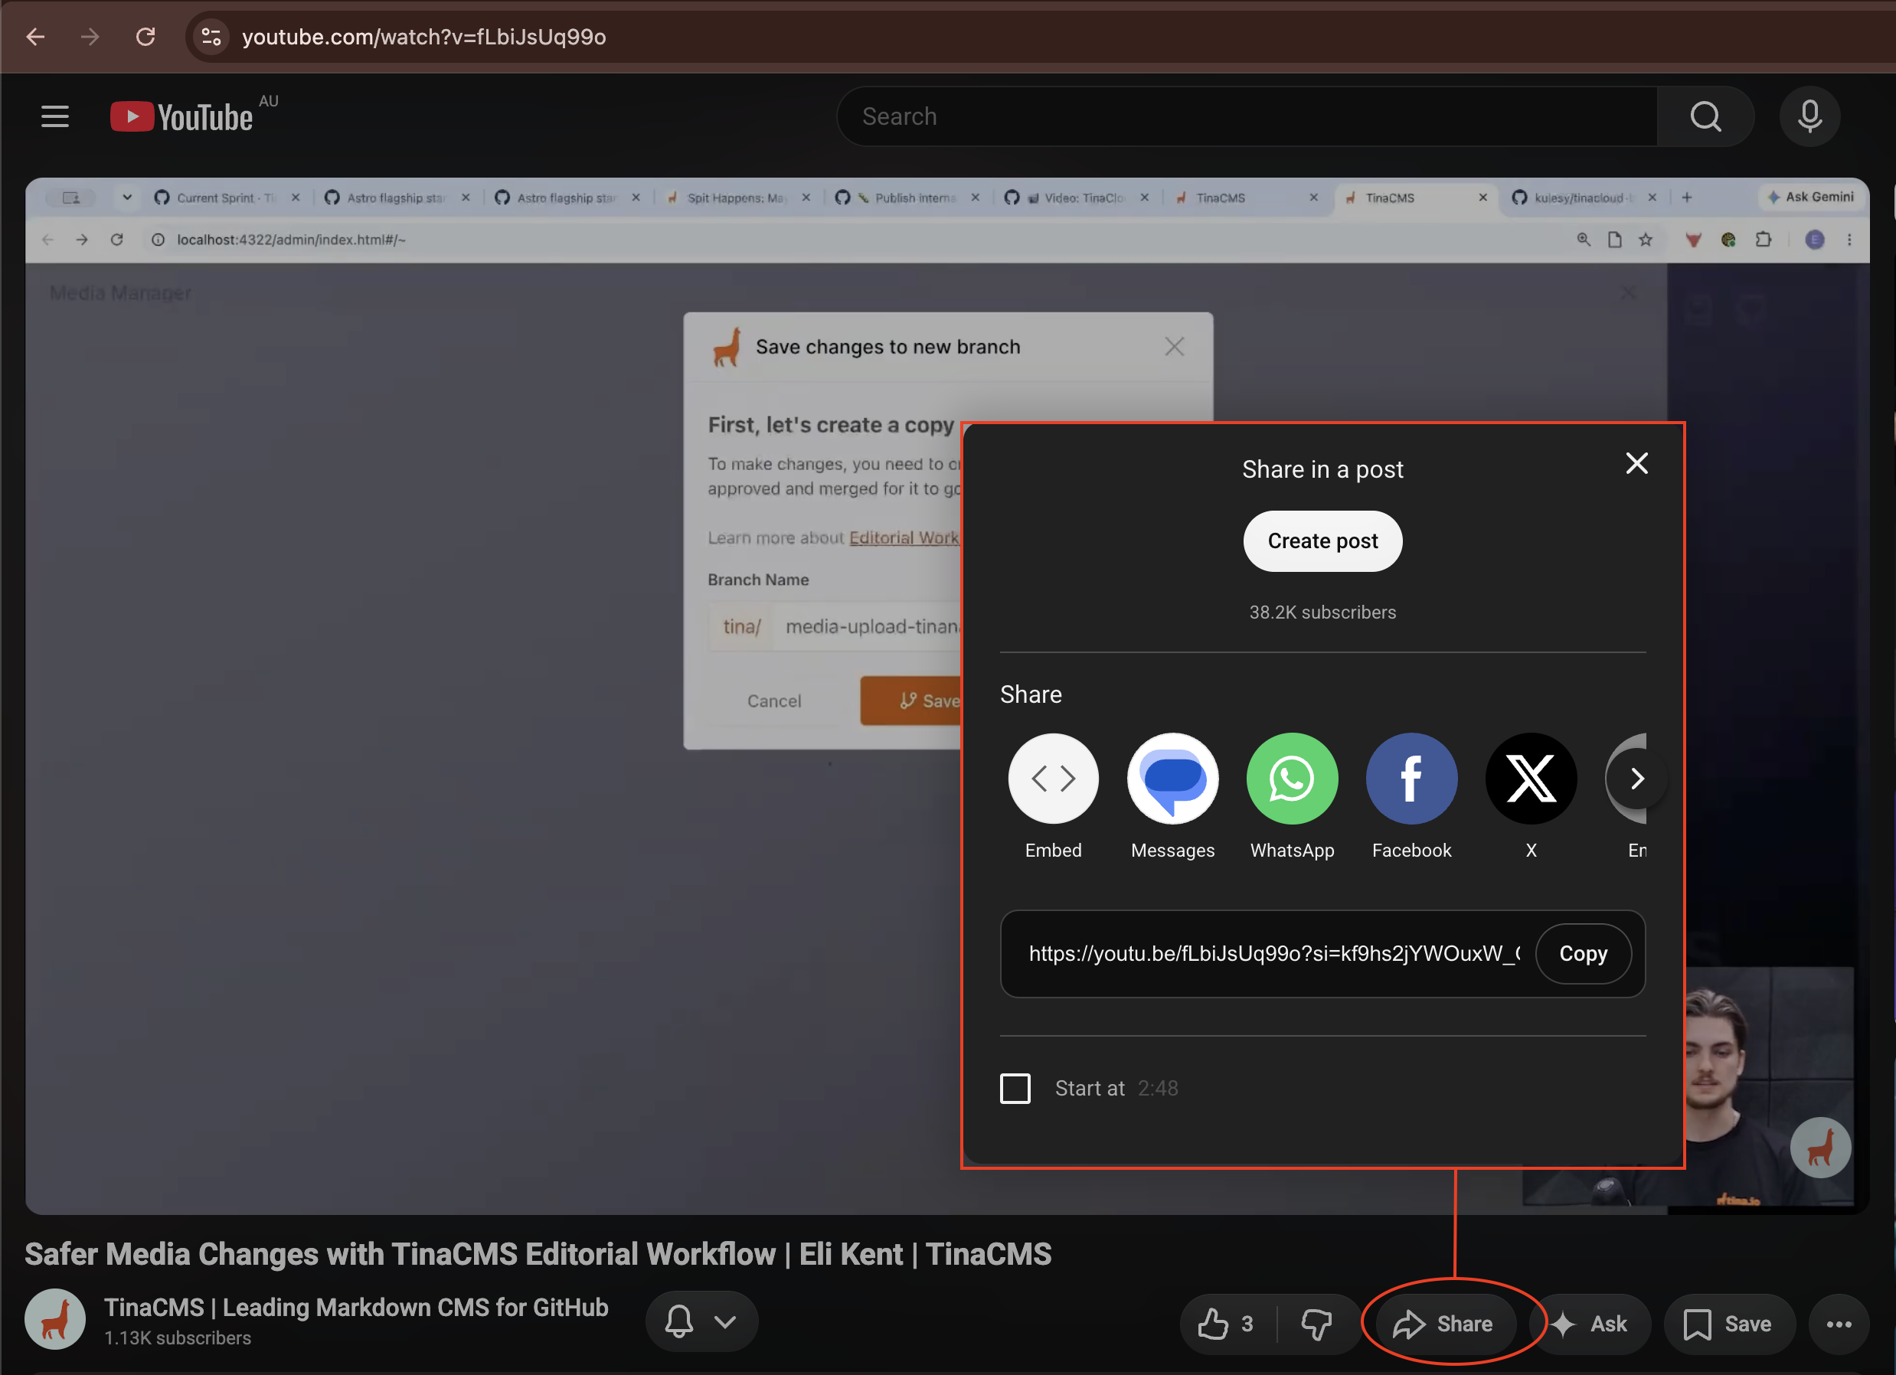Show more share targets arrow

coord(1637,778)
